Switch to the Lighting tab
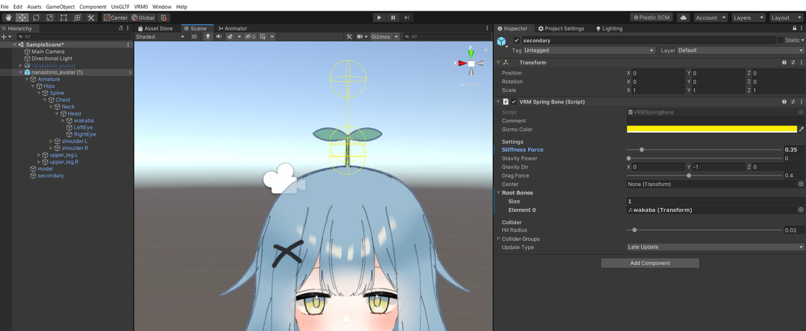The image size is (806, 331). pos(609,29)
